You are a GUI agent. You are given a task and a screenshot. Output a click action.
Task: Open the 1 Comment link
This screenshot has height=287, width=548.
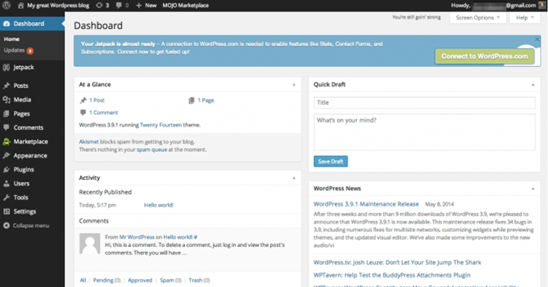coord(104,112)
